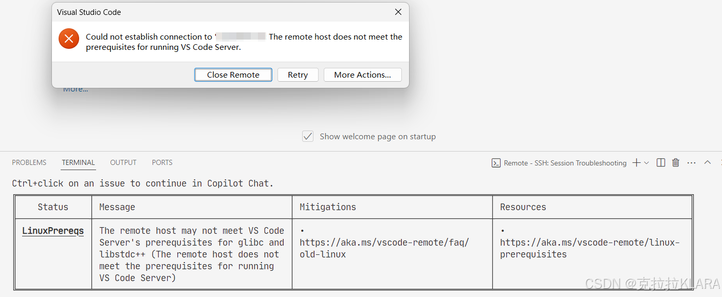Click More Actions... button in dialog
Image resolution: width=722 pixels, height=297 pixels.
point(362,75)
